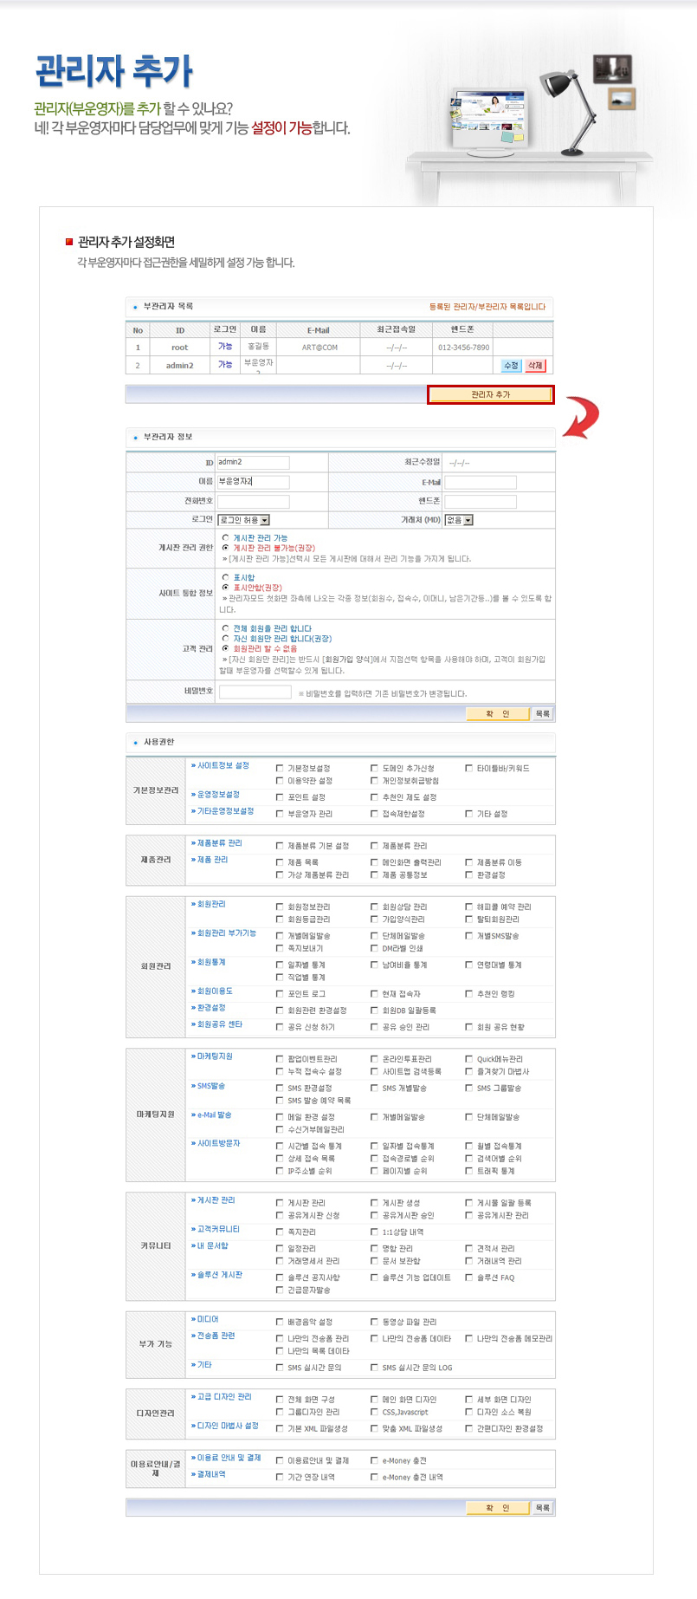Click the 관리자 추가 button
The image size is (697, 1599).
click(x=491, y=394)
